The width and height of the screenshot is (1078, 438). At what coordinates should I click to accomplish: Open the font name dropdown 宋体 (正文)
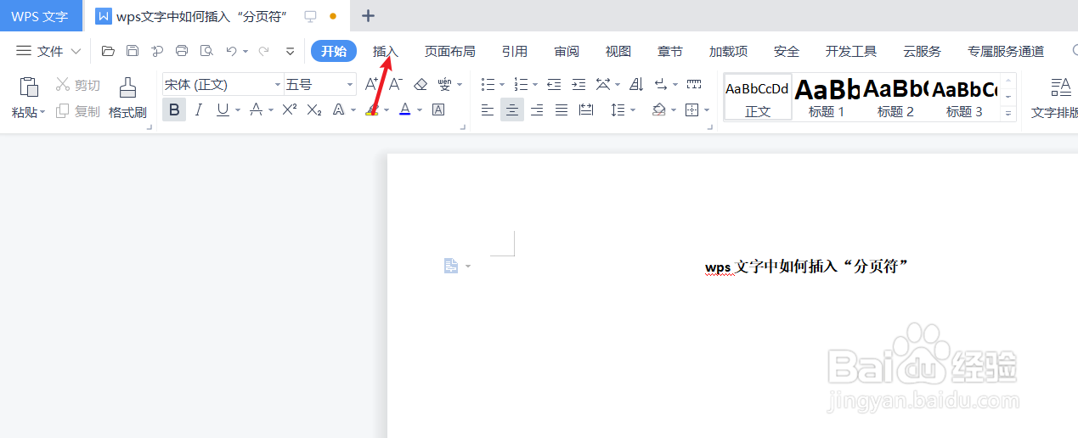[278, 84]
